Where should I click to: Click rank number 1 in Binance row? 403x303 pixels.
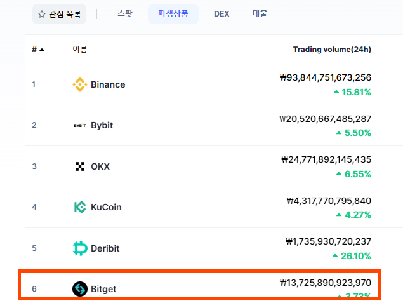click(34, 84)
